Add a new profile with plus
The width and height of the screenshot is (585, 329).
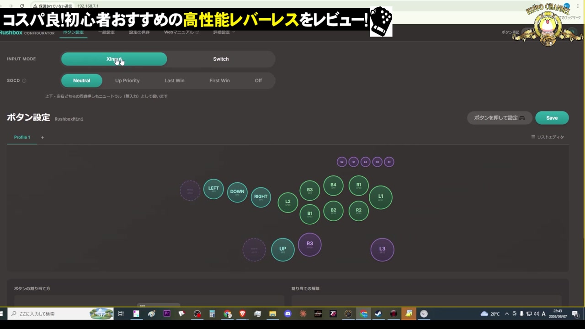tap(43, 138)
